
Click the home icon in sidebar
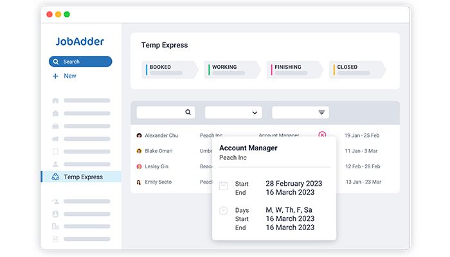55,100
